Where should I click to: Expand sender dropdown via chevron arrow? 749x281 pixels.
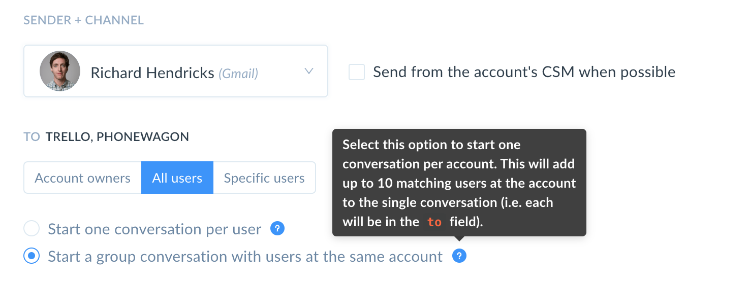pyautogui.click(x=309, y=72)
